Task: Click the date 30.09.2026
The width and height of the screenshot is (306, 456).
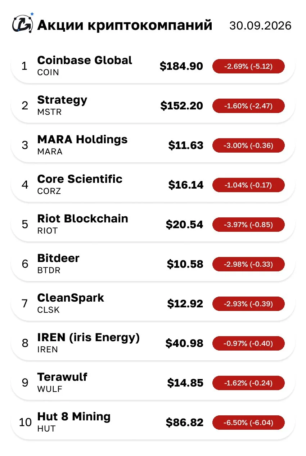Action: 260,26
